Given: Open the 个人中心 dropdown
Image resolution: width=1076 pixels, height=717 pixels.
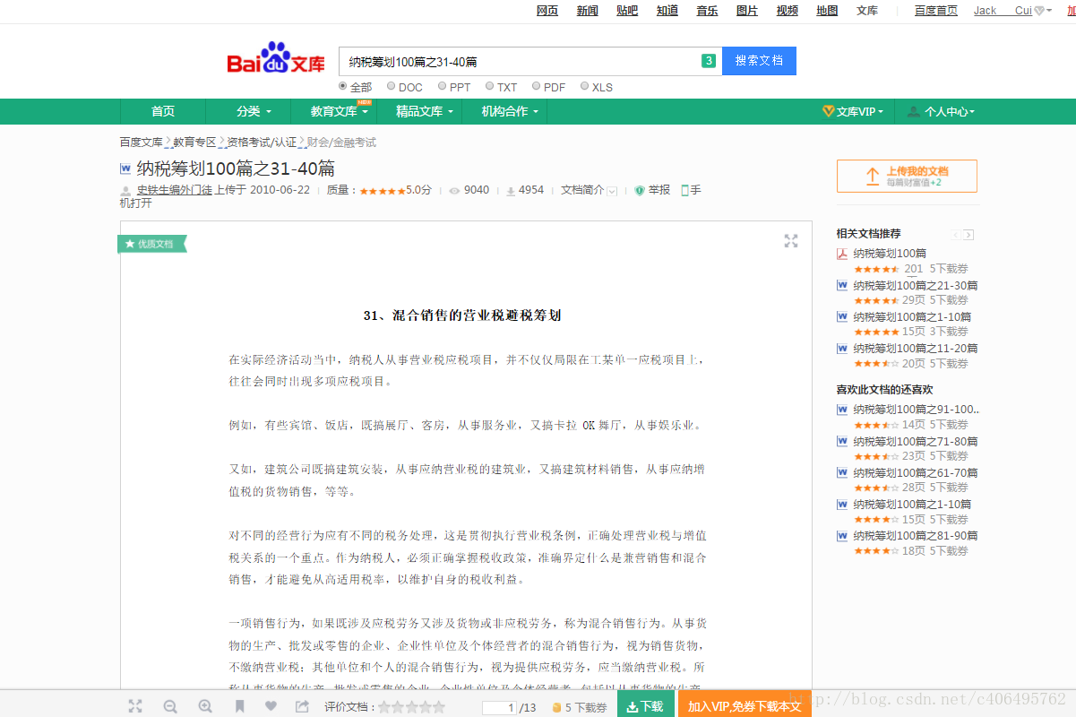Looking at the screenshot, I should coord(941,111).
